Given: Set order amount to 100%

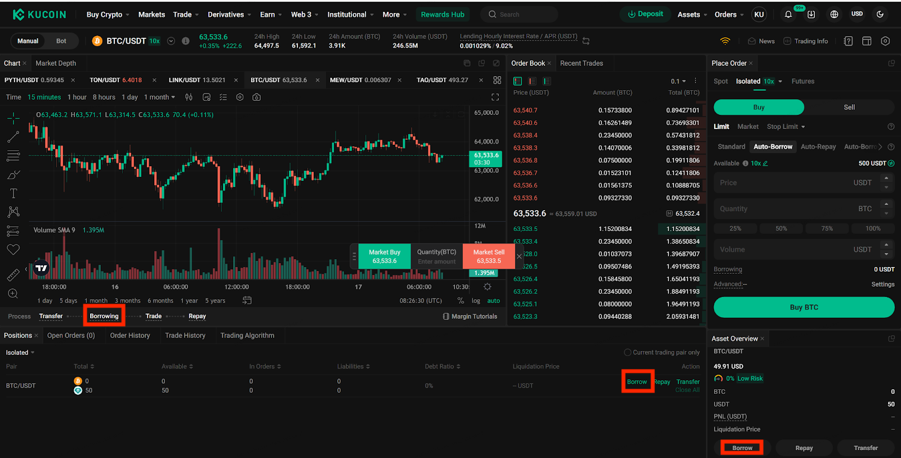Looking at the screenshot, I should (x=873, y=229).
